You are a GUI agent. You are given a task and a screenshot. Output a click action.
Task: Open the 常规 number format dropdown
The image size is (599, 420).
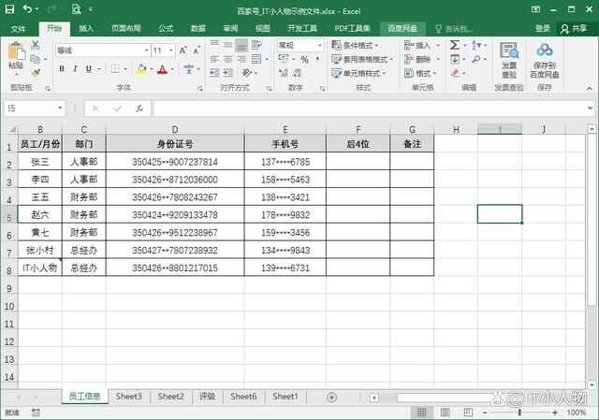pyautogui.click(x=319, y=45)
